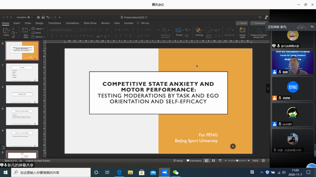Open the Quick Access customize arrow
The height and width of the screenshot is (177, 316).
[x=60, y=17]
